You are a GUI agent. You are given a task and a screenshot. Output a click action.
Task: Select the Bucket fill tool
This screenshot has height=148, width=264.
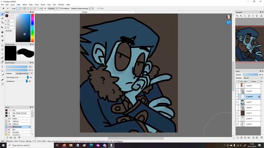point(2,36)
